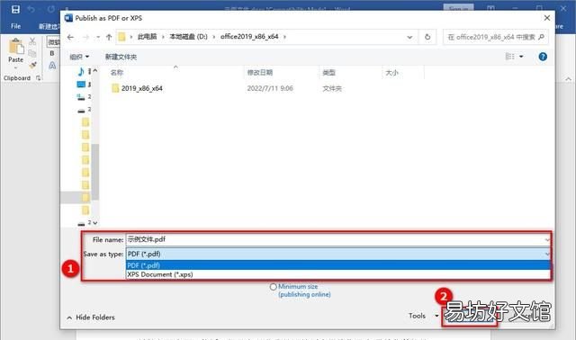
Task: Sort by 大小 column header
Action: coord(392,73)
